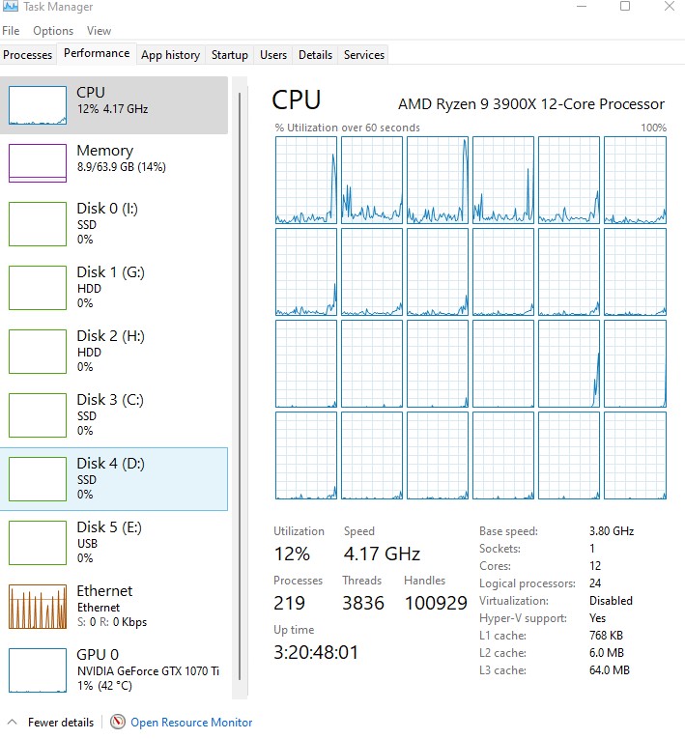Screen dimensions: 685x739
Task: Select the Disk 3 (C:) SSD entry
Action: coord(114,414)
